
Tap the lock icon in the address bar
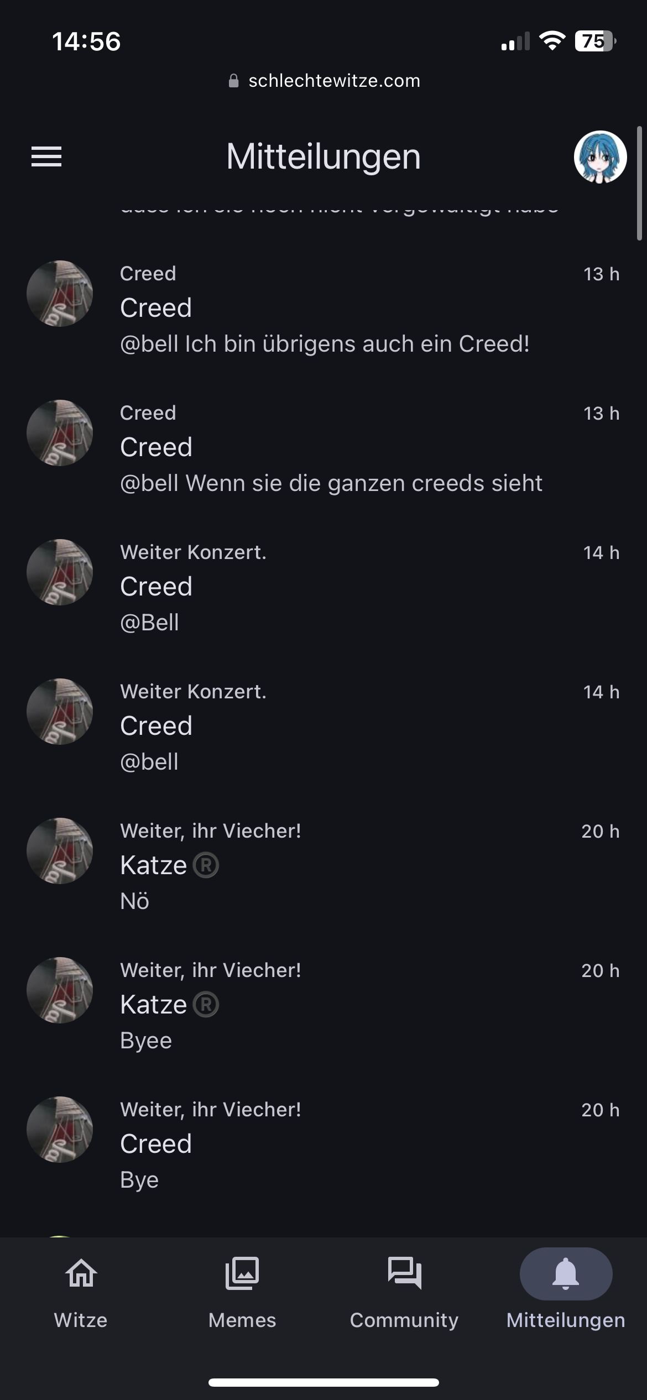pos(234,81)
